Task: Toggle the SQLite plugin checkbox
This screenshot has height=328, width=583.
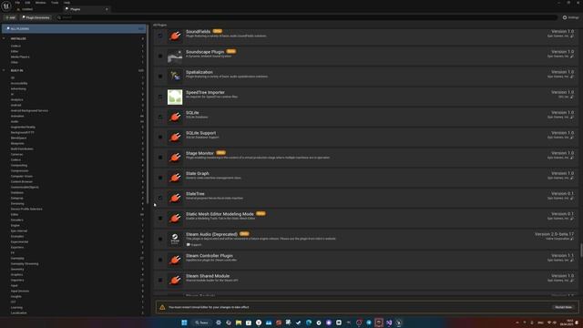Action: (160, 117)
